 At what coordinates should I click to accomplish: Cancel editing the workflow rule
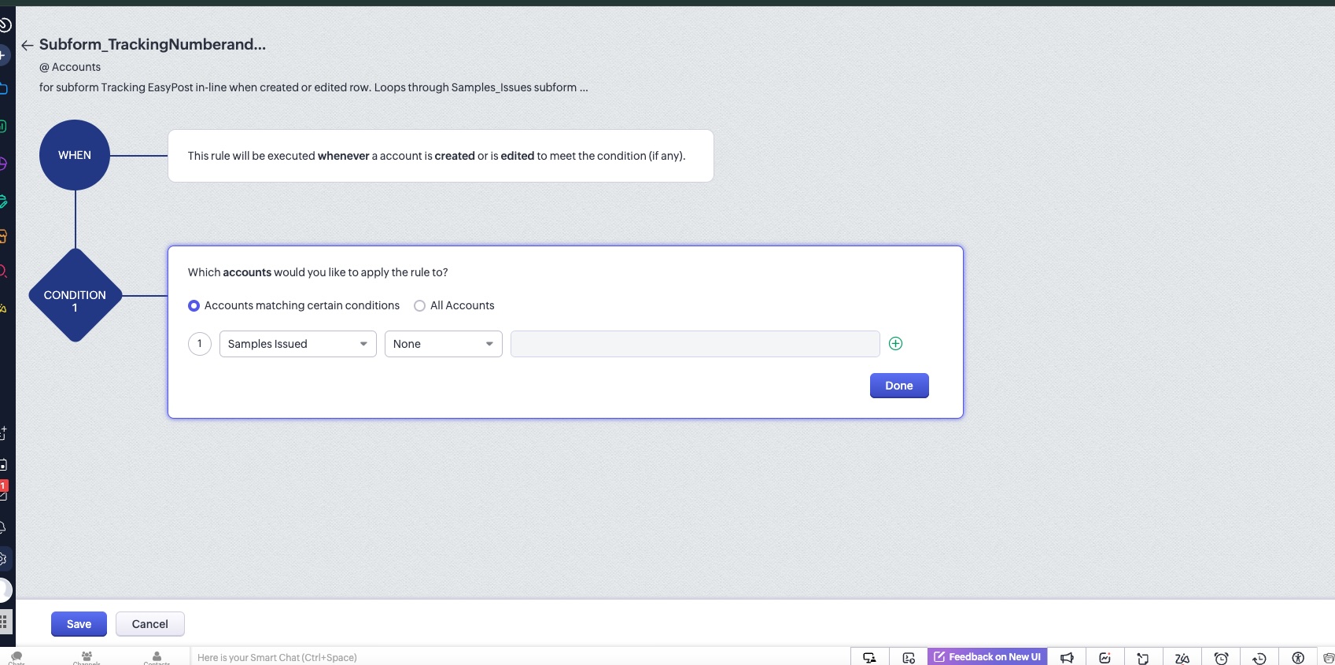[150, 624]
